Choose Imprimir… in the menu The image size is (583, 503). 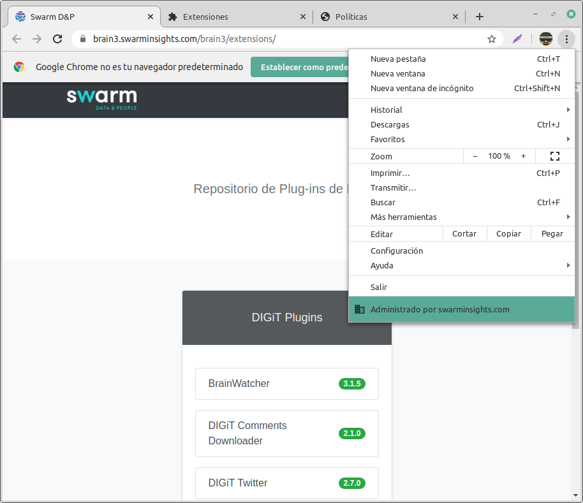point(462,173)
